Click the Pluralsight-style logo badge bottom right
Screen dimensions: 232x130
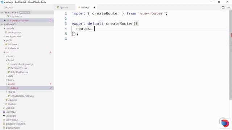(225, 123)
